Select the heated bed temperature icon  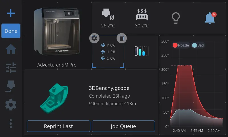tap(142, 14)
